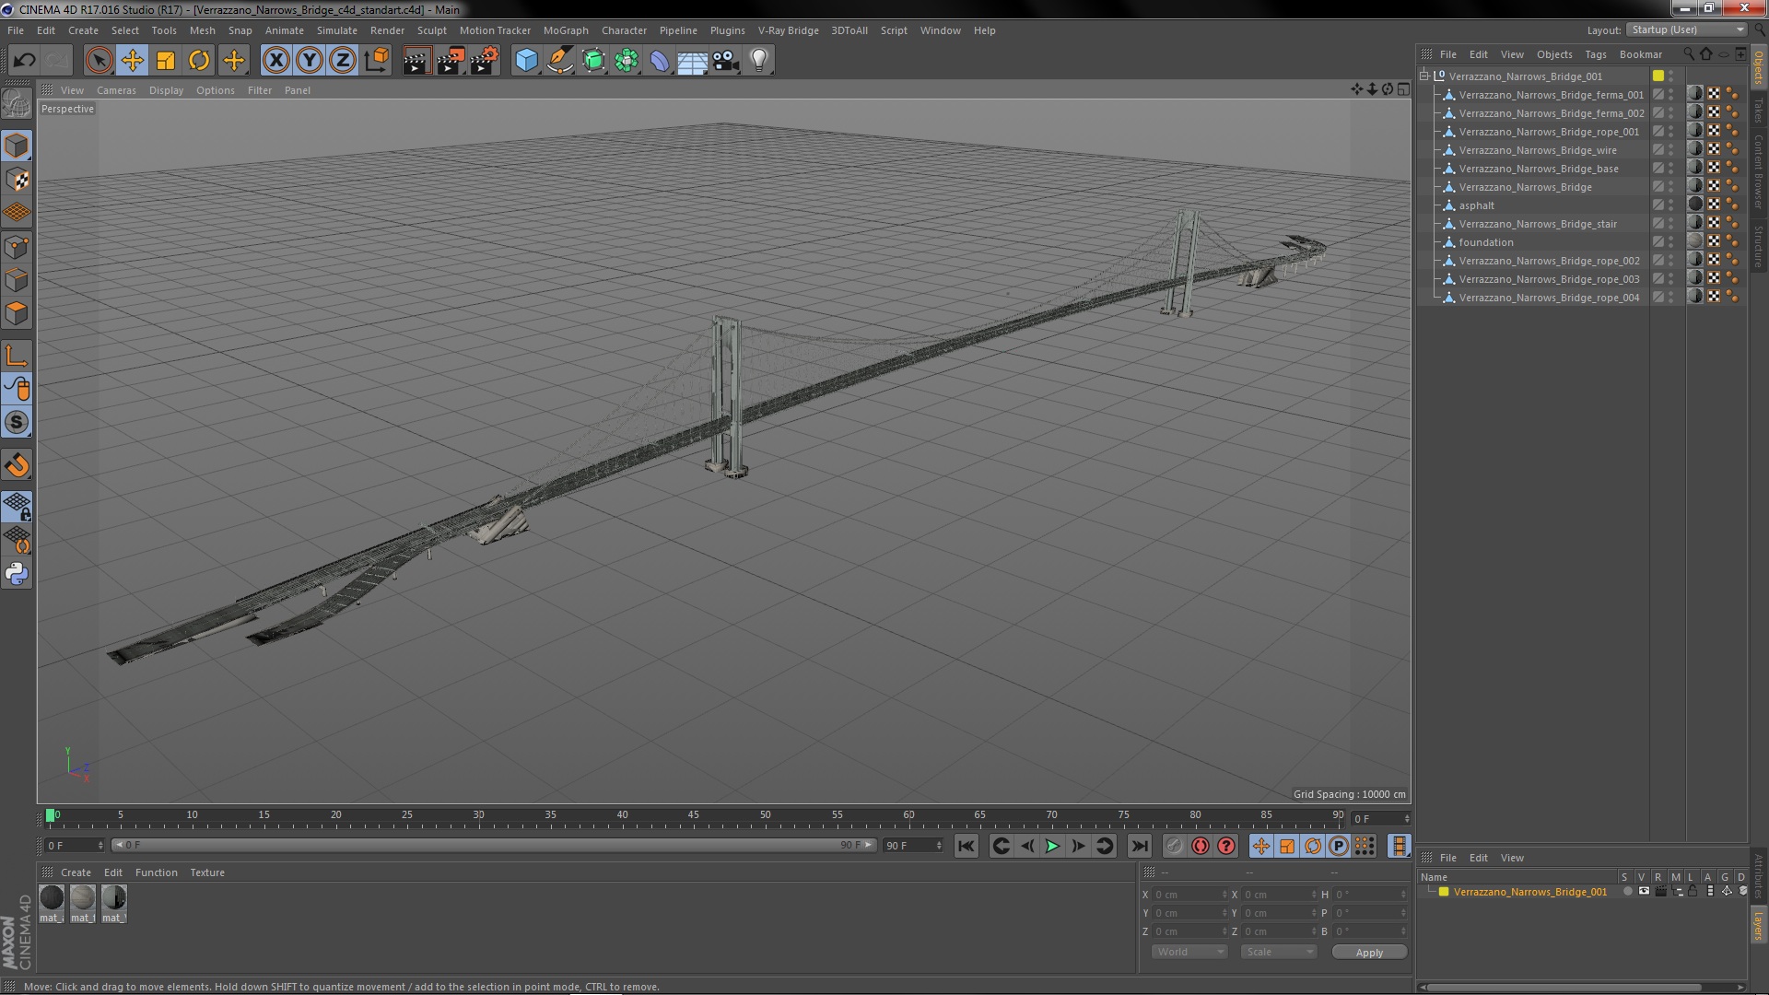Switch to Model mode in left palette

[x=17, y=146]
